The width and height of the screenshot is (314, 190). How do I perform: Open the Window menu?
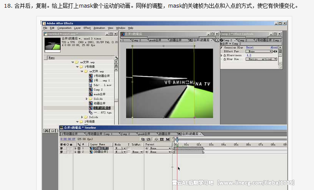tap(121, 28)
